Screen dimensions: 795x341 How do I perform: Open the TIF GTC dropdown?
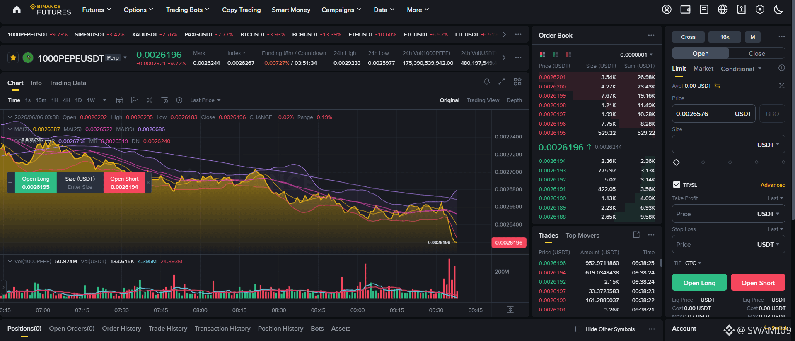pos(693,263)
